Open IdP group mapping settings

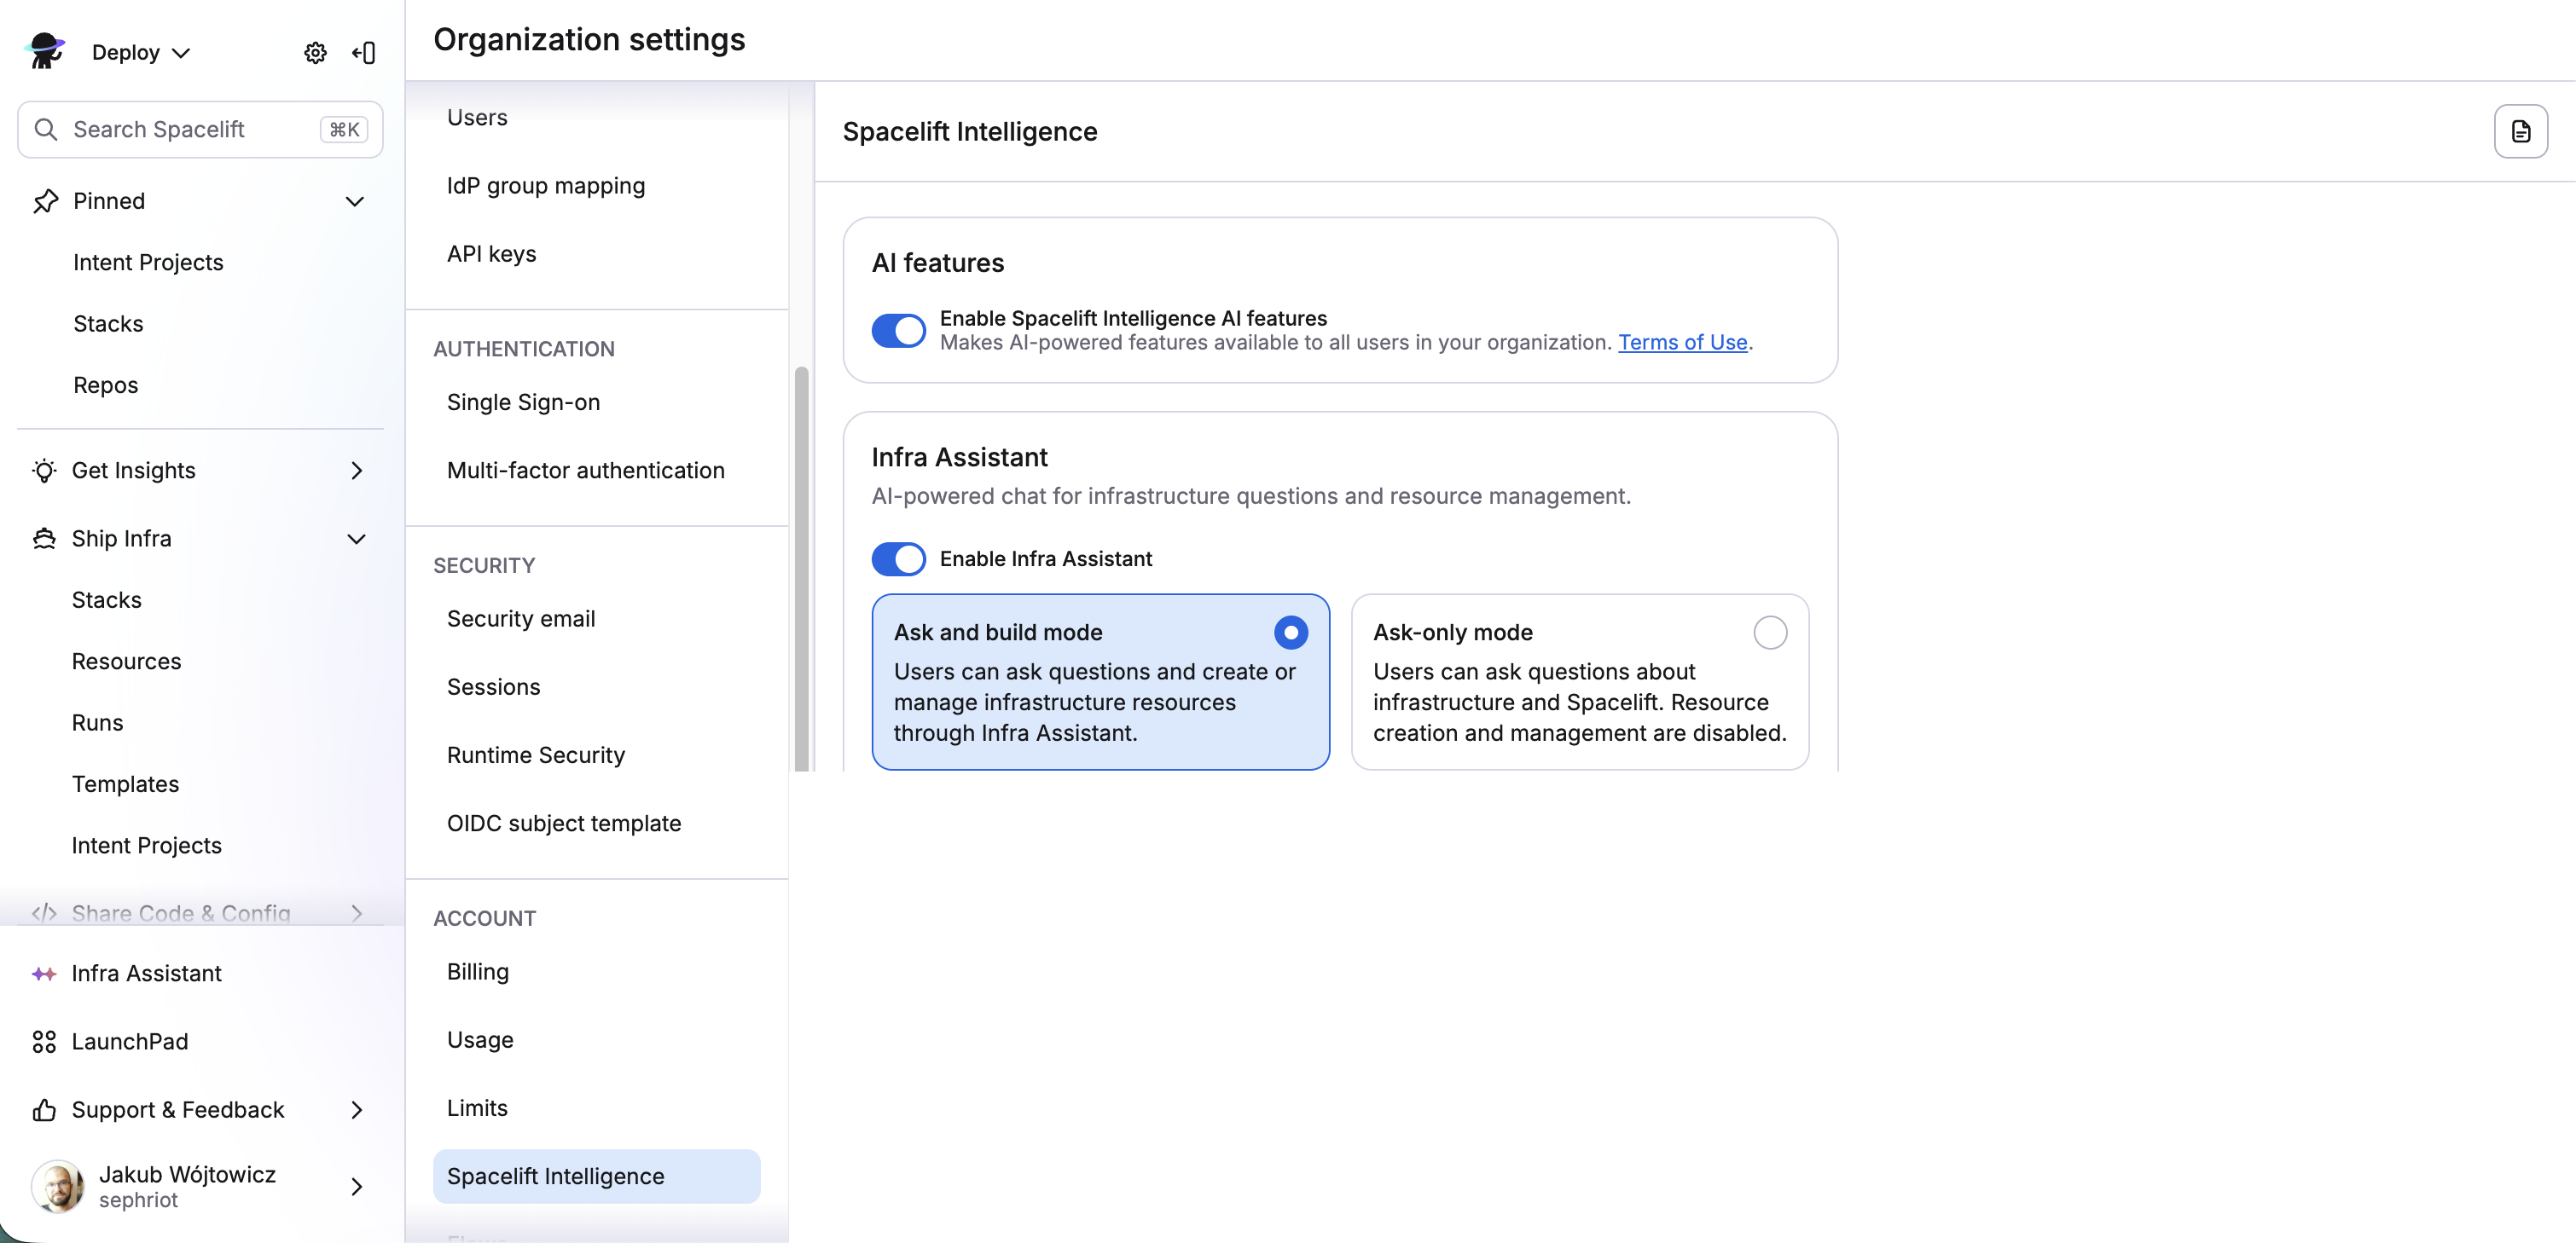[x=546, y=186]
